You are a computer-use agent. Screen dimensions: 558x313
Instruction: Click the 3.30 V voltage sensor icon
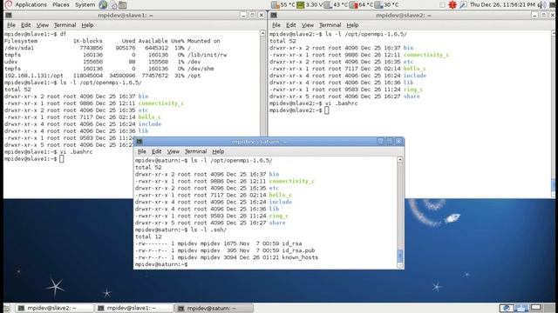tap(301, 4)
